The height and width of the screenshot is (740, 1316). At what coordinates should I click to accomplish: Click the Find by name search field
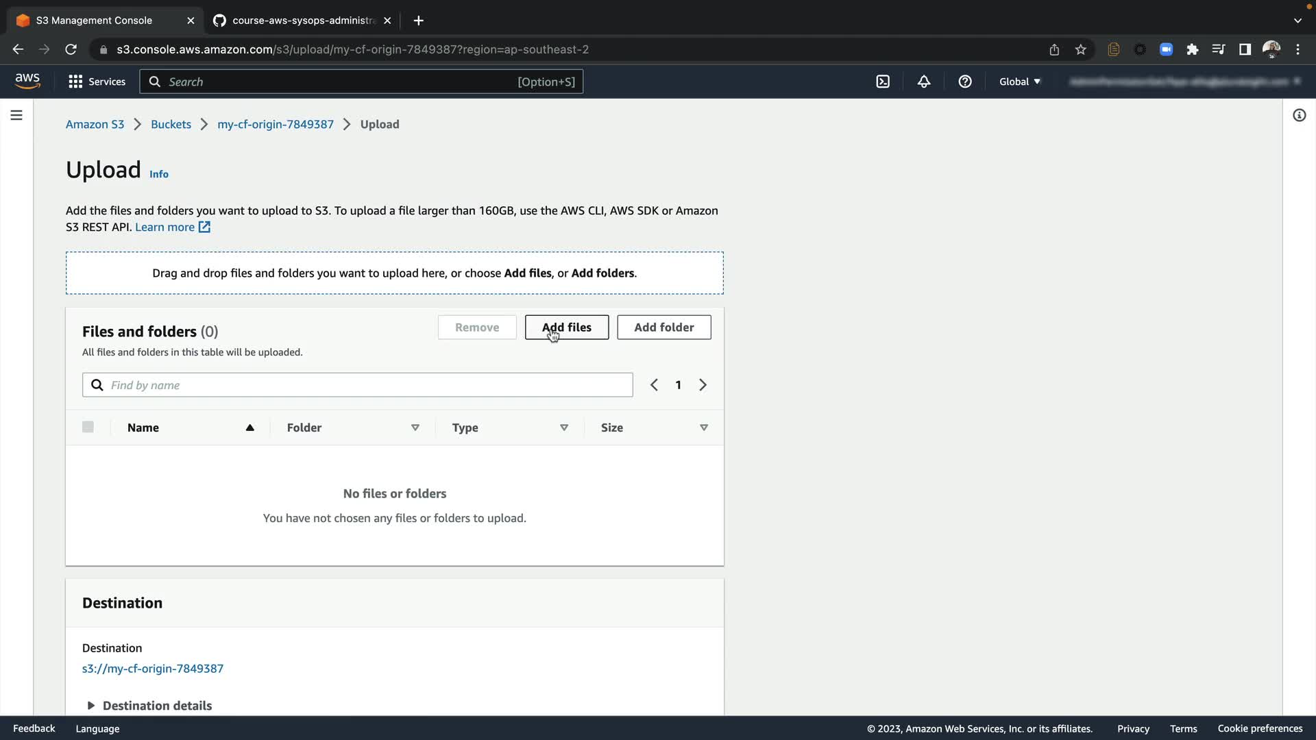pyautogui.click(x=363, y=385)
